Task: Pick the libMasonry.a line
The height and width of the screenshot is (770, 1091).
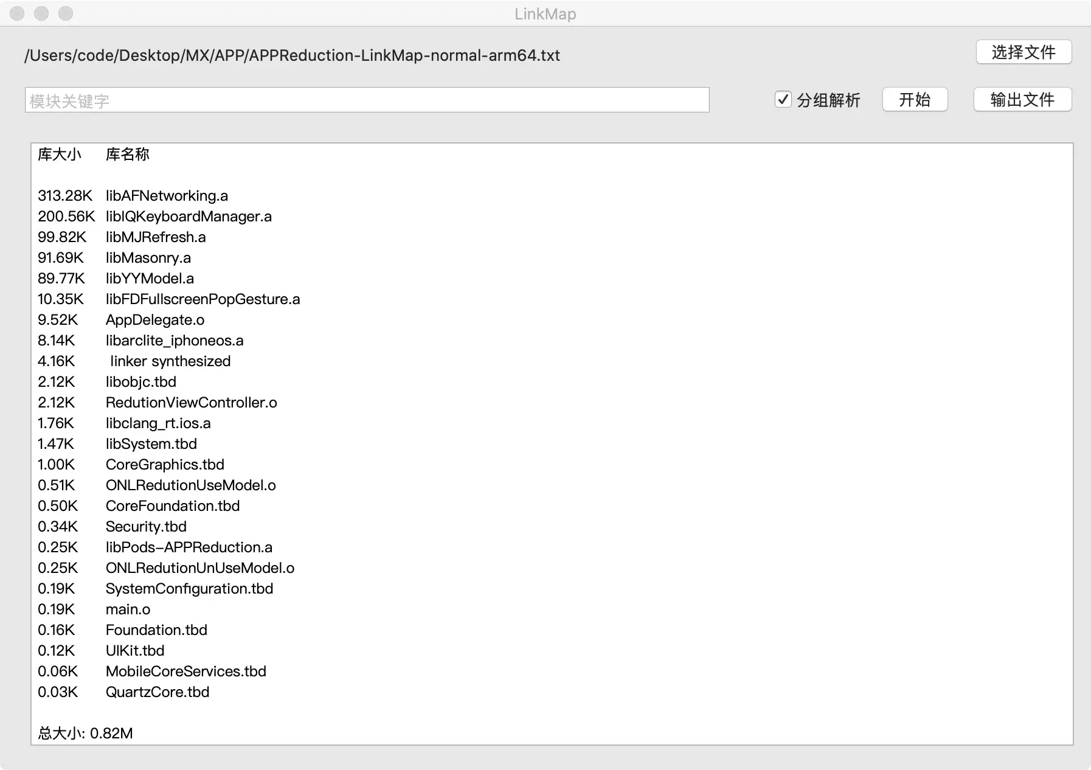Action: tap(148, 258)
